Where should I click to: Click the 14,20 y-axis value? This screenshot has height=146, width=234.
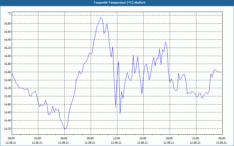point(8,128)
